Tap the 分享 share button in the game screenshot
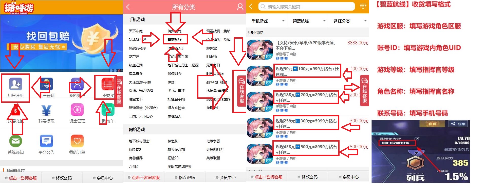 pyautogui.click(x=458, y=124)
